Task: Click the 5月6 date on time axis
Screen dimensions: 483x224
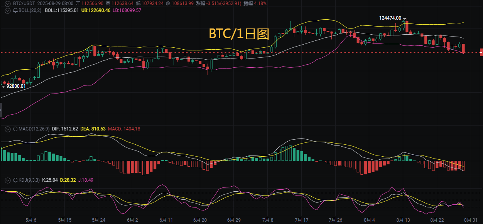Action: (30, 220)
